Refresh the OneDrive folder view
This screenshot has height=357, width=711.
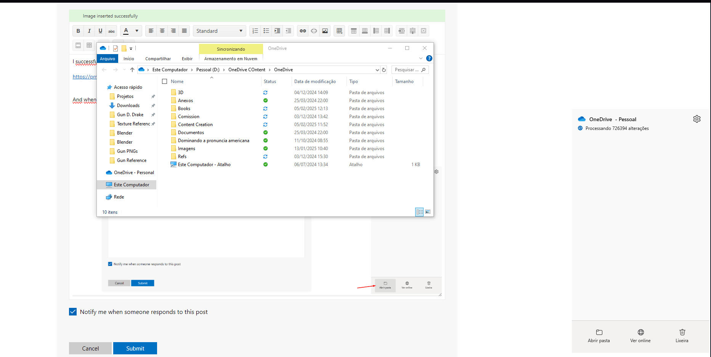384,70
